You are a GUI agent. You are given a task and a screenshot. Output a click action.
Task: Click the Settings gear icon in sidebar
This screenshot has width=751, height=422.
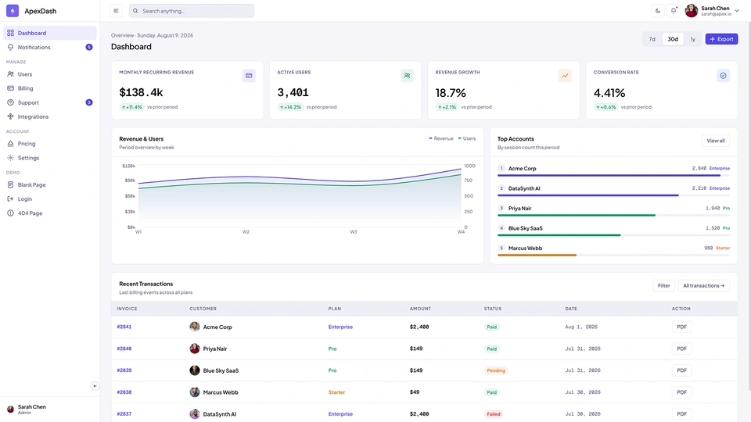(10, 157)
